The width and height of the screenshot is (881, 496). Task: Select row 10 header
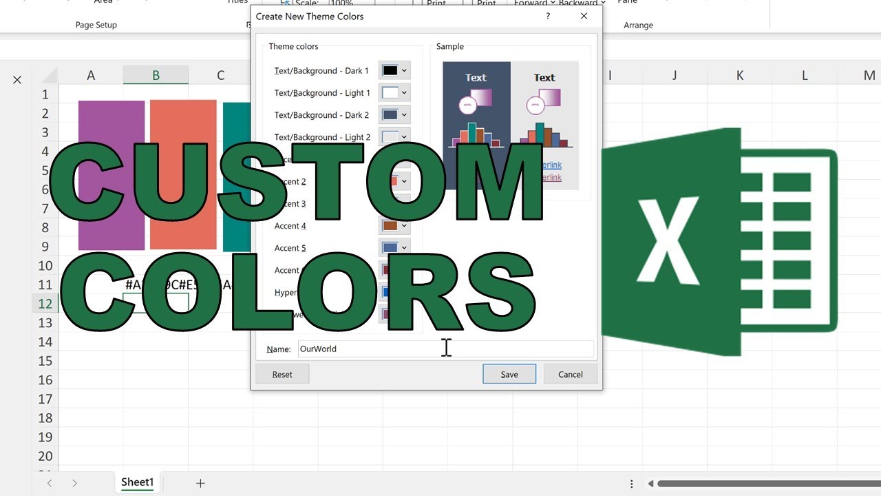tap(45, 266)
